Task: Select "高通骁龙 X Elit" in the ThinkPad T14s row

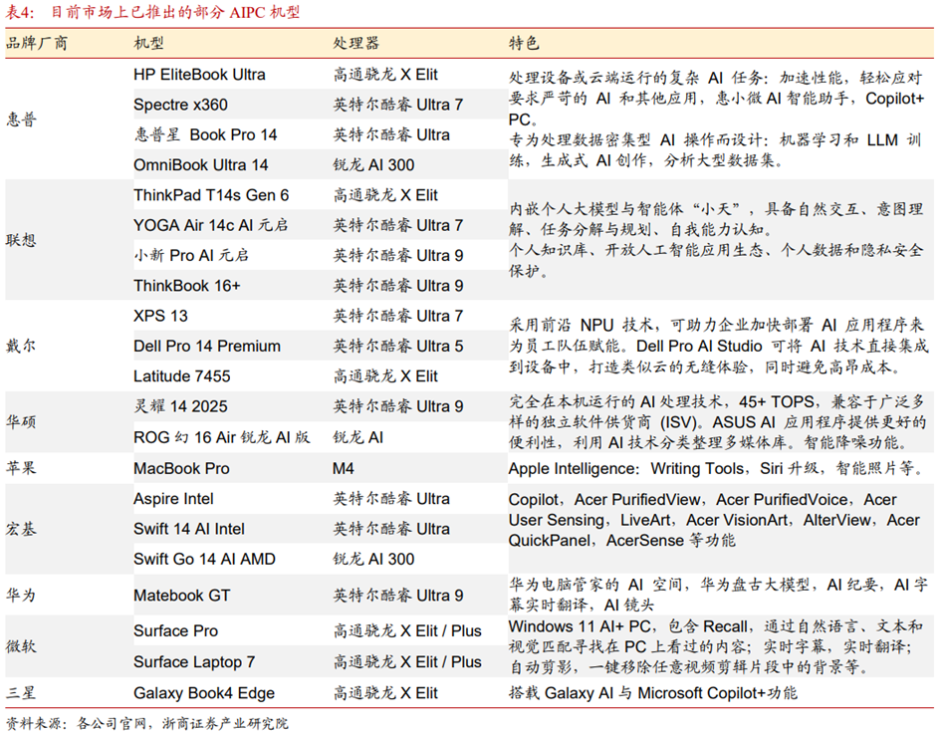Action: click(x=385, y=195)
